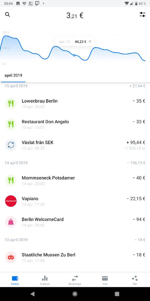The width and height of the screenshot is (150, 301).
Task: Go to the Kort tab
Action: (105, 280)
